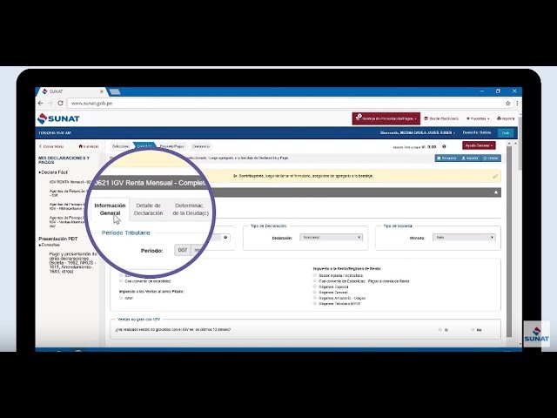Click Limpiar to clear the form
The height and width of the screenshot is (418, 557).
[x=490, y=158]
